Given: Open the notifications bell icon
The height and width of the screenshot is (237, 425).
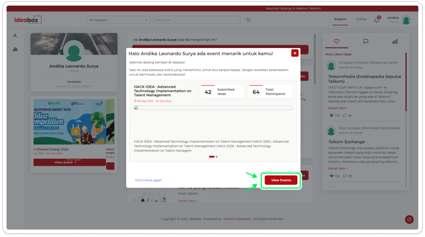Looking at the screenshot, I should [377, 20].
